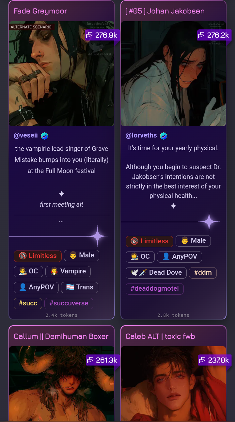
Task: Click the 276.9k chat count icon
Action: 89,35
